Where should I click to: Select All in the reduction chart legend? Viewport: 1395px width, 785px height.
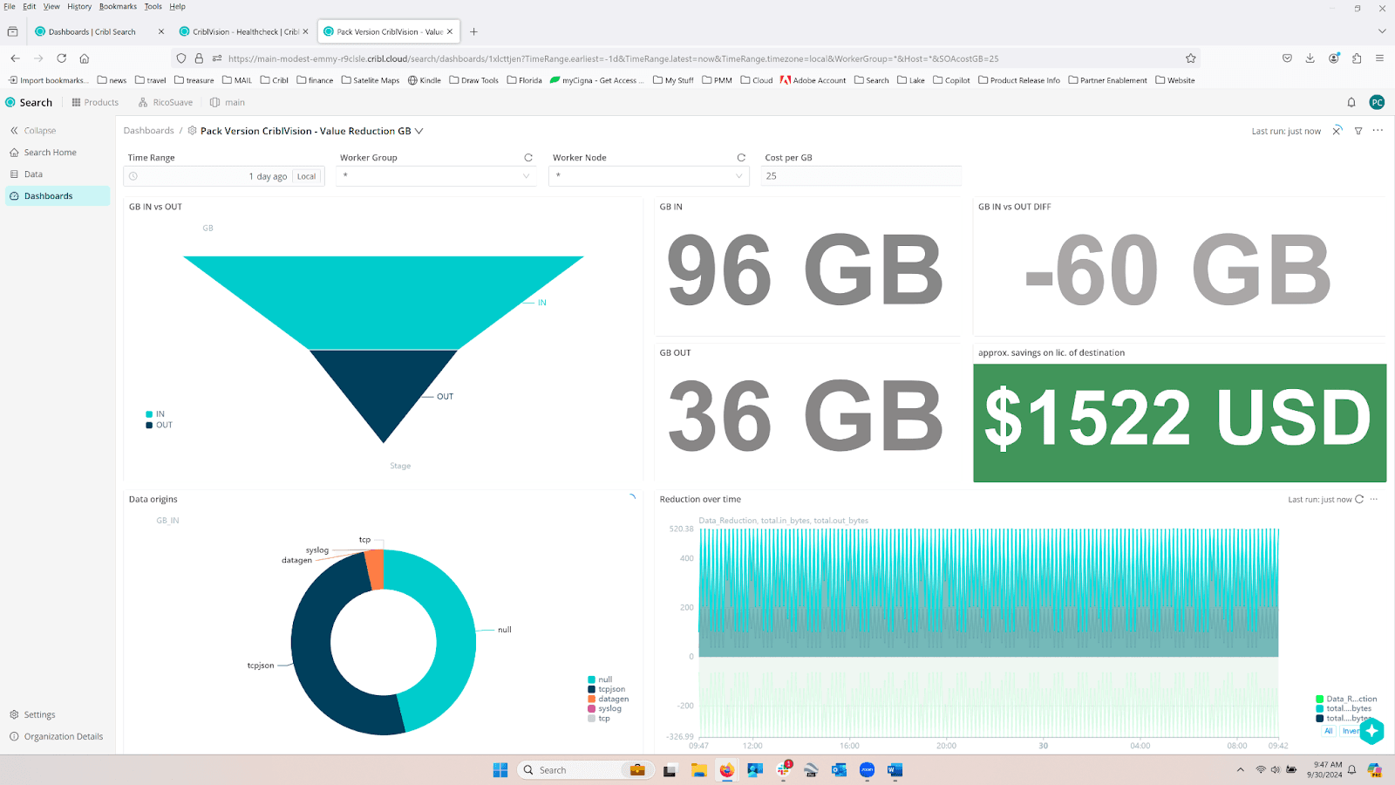coord(1328,731)
